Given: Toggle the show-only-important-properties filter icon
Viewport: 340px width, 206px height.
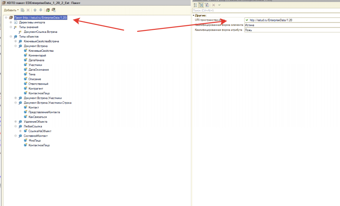Looking at the screenshot, I should point(207,5).
